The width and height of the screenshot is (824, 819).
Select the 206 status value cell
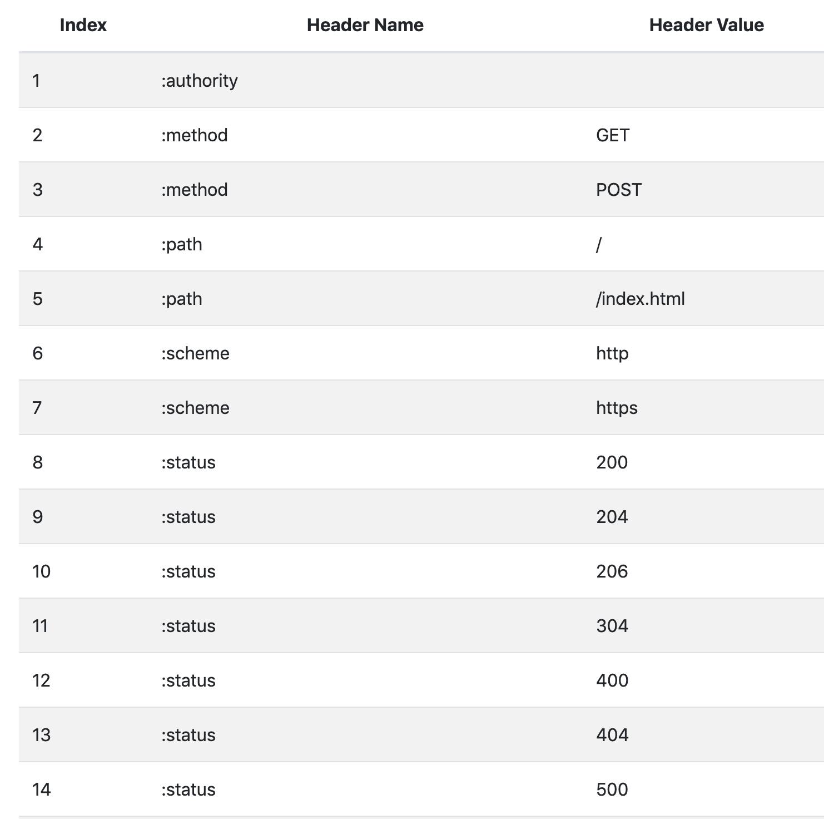click(612, 571)
